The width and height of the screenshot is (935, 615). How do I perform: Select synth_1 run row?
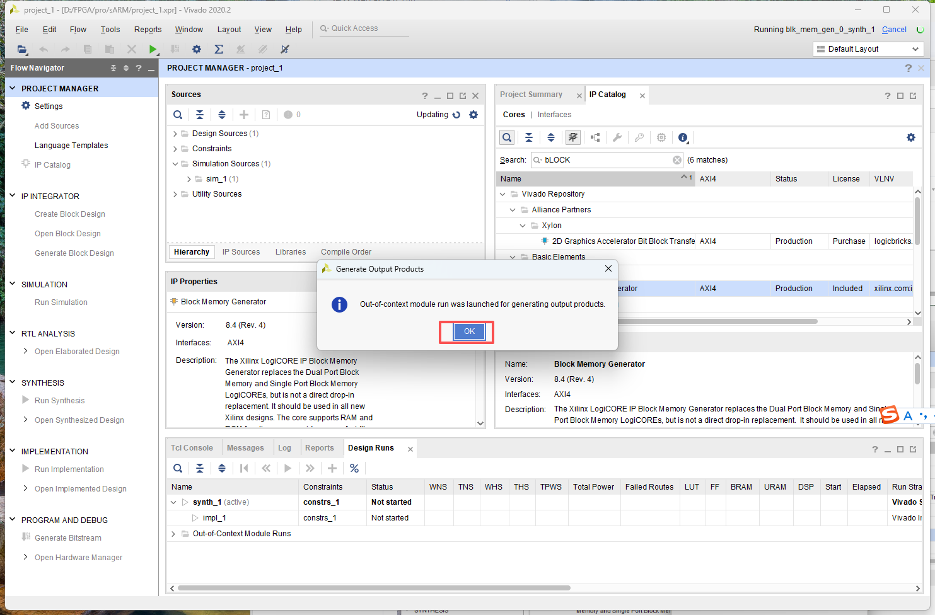click(545, 502)
